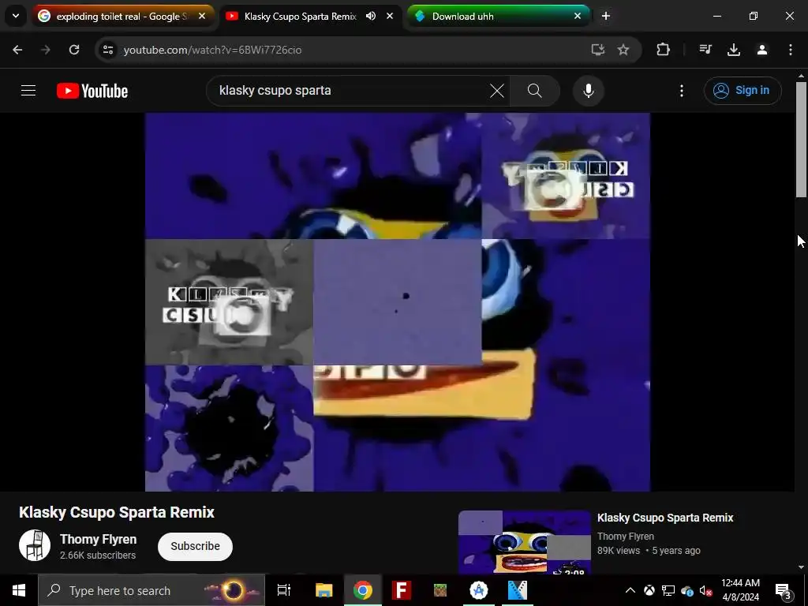Open the Extensions puzzle icon
The width and height of the screenshot is (808, 606).
pos(663,50)
